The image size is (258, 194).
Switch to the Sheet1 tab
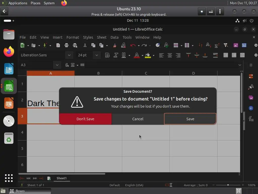pyautogui.click(x=61, y=178)
